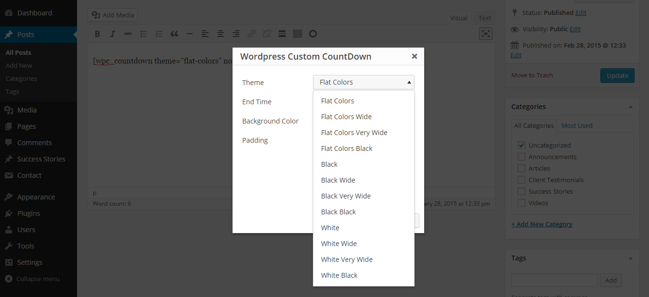Create a bulleted list
Screen dimensions: 649x297
(x=143, y=34)
